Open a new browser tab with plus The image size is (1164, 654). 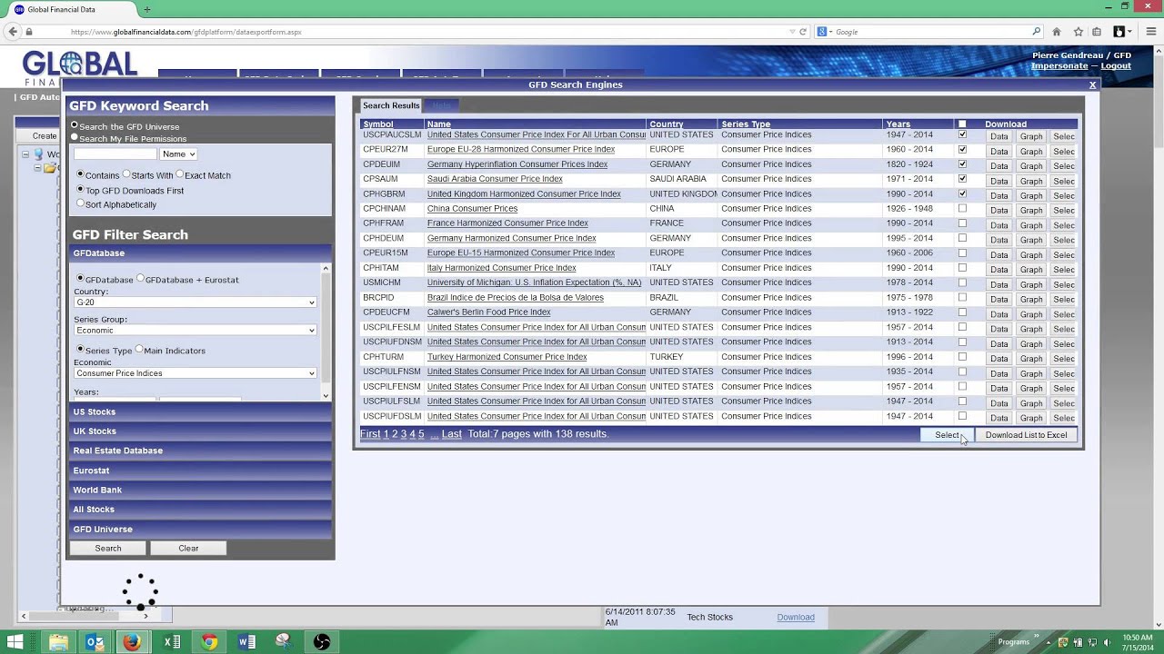146,9
